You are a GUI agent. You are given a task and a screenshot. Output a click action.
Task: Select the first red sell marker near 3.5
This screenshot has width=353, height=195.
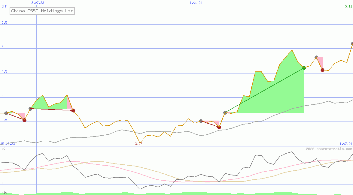[25, 120]
